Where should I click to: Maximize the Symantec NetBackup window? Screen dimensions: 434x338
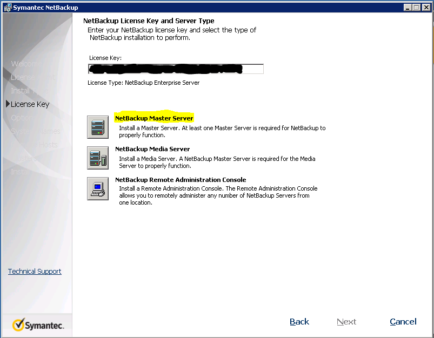[x=416, y=8]
